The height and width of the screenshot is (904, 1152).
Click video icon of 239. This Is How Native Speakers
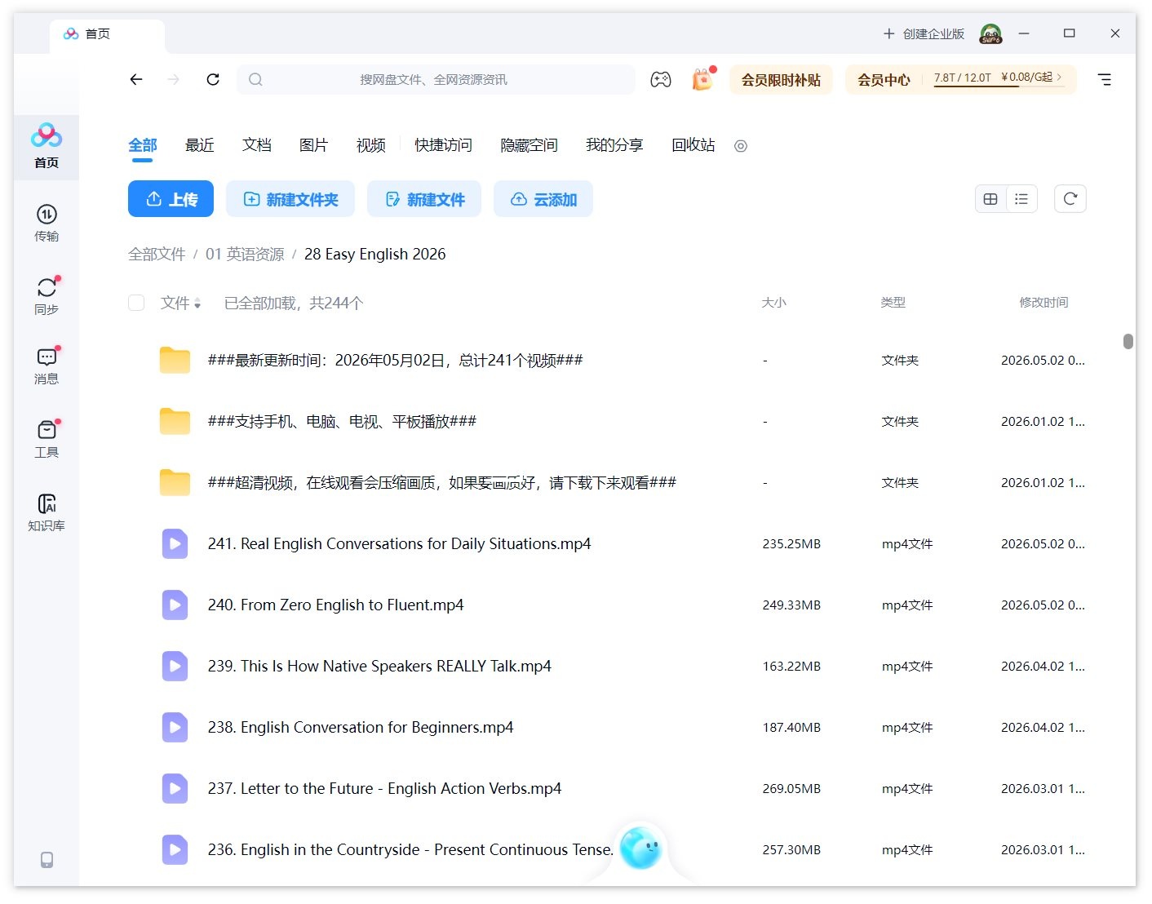(175, 666)
